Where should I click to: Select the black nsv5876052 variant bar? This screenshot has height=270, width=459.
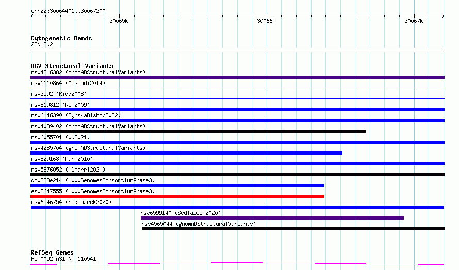coord(237,175)
